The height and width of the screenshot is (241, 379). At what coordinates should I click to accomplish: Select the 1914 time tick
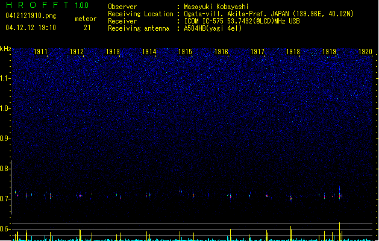149,52
